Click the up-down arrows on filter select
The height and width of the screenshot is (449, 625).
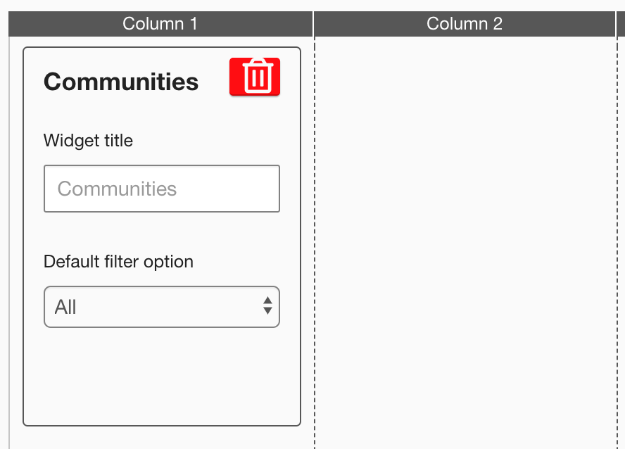pyautogui.click(x=267, y=306)
